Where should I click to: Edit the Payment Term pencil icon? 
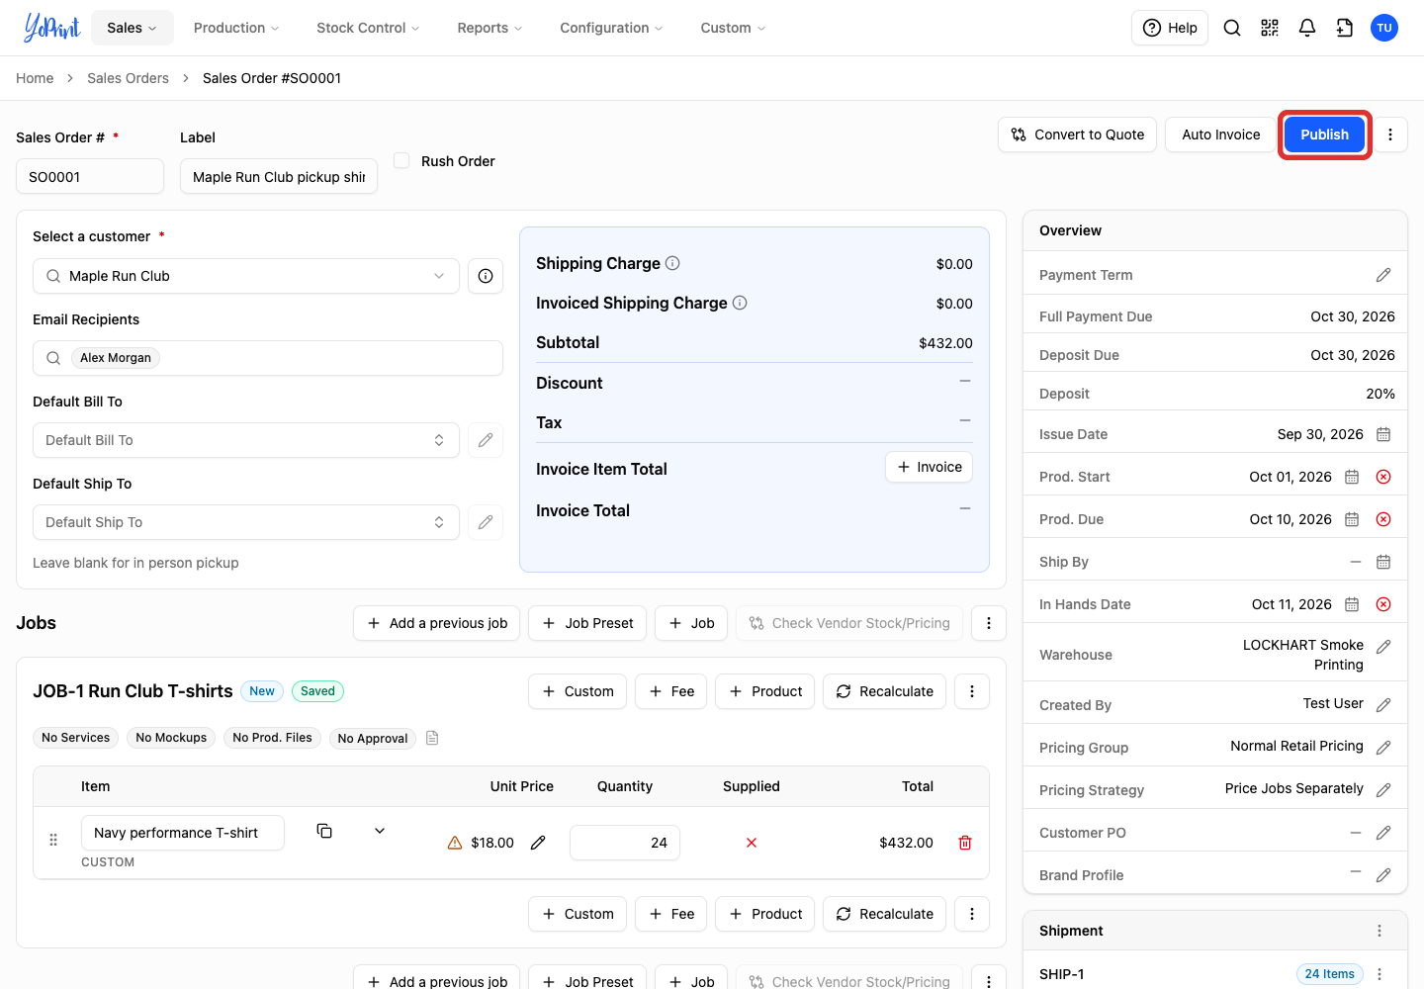pos(1383,275)
